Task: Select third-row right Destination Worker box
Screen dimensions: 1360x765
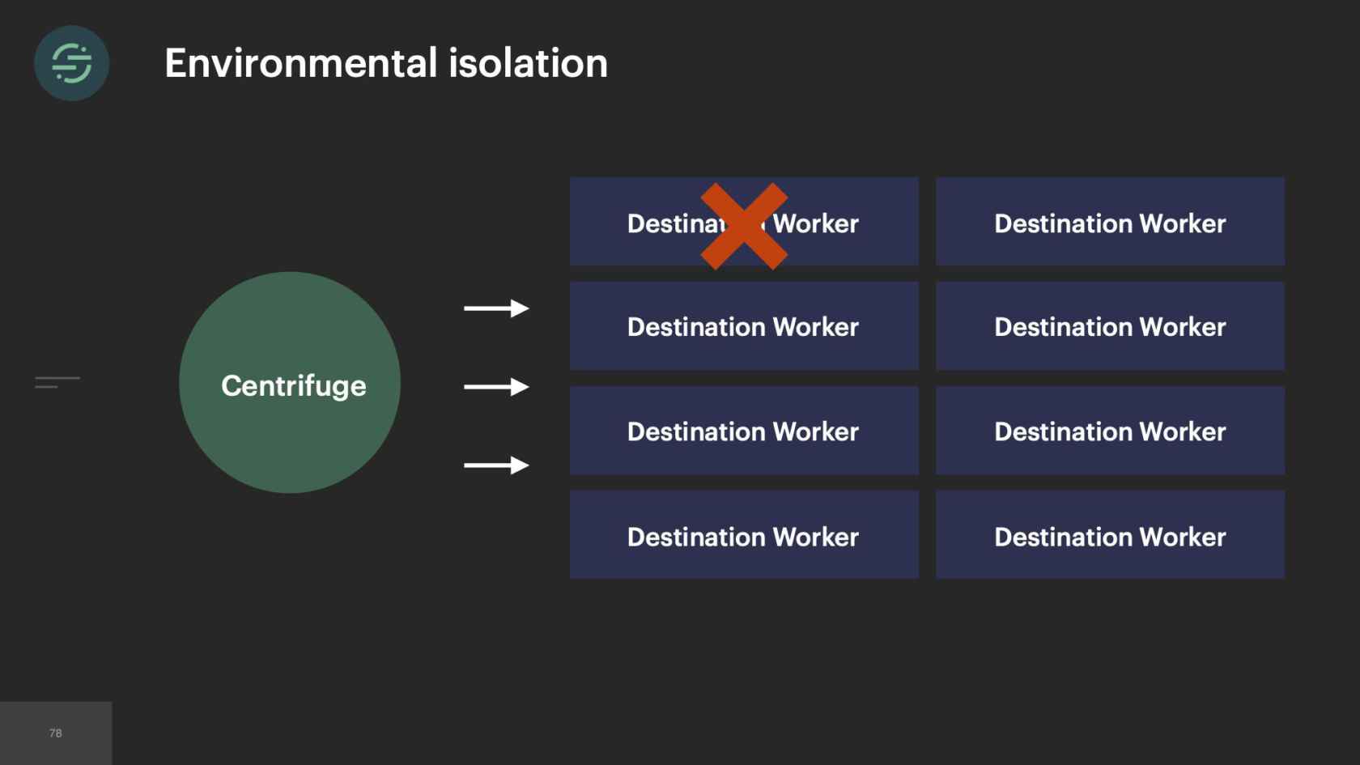Action: tap(1110, 431)
